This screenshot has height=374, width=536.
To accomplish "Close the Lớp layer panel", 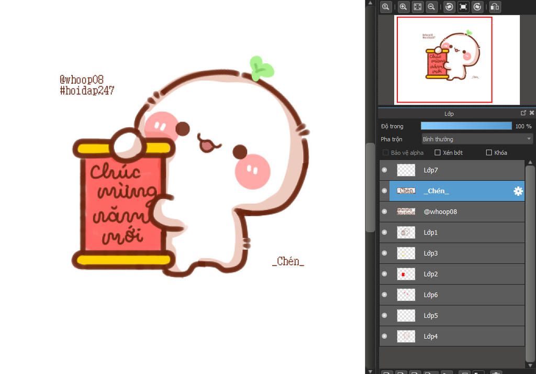I will click(532, 113).
